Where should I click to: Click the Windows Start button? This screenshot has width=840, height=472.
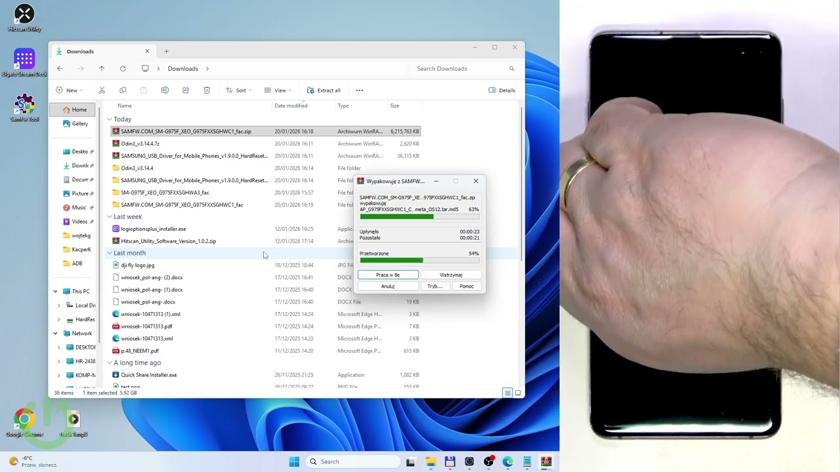[x=294, y=462]
